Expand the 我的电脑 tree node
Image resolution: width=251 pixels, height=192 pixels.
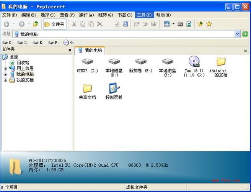click(5, 74)
